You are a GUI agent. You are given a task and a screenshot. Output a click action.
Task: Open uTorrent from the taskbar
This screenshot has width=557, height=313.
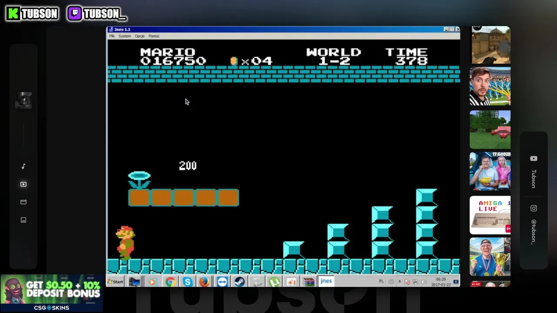pyautogui.click(x=274, y=282)
